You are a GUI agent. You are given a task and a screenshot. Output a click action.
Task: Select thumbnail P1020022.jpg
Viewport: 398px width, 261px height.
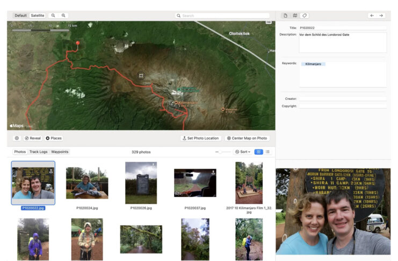tap(33, 183)
